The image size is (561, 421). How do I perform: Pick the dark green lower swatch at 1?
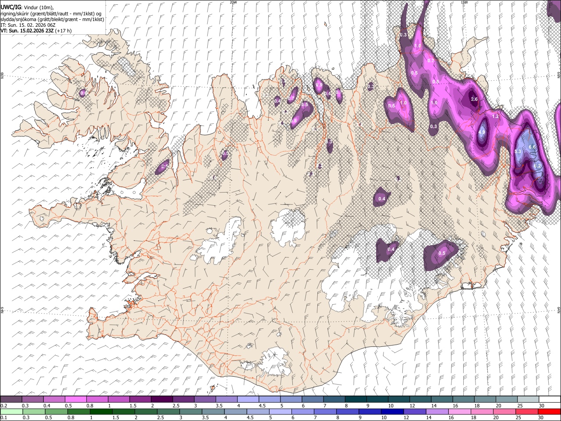pos(101,411)
